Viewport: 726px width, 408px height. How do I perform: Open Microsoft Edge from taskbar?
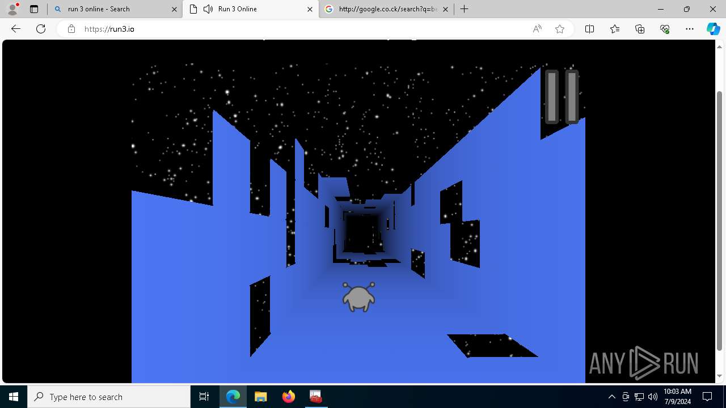point(233,397)
